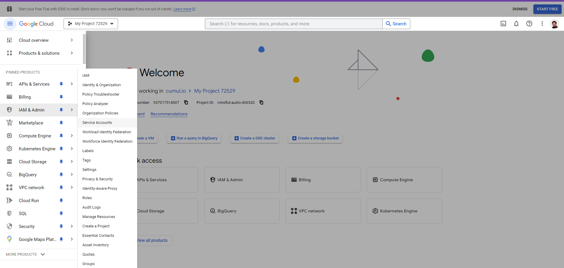The image size is (564, 268).
Task: Toggle the hamburger navigation menu
Action: [x=10, y=24]
